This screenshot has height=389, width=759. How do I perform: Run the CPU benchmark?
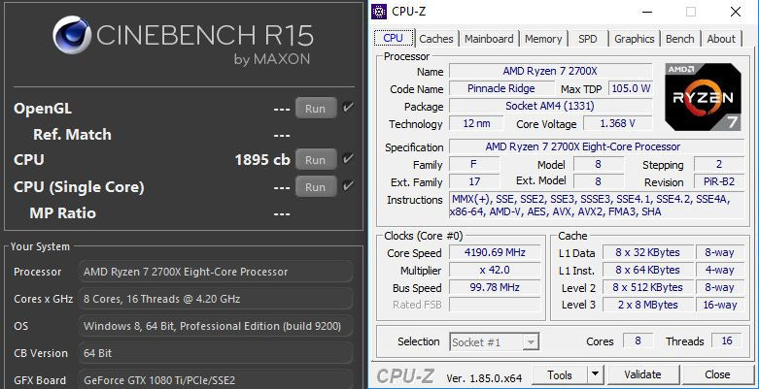tap(315, 160)
